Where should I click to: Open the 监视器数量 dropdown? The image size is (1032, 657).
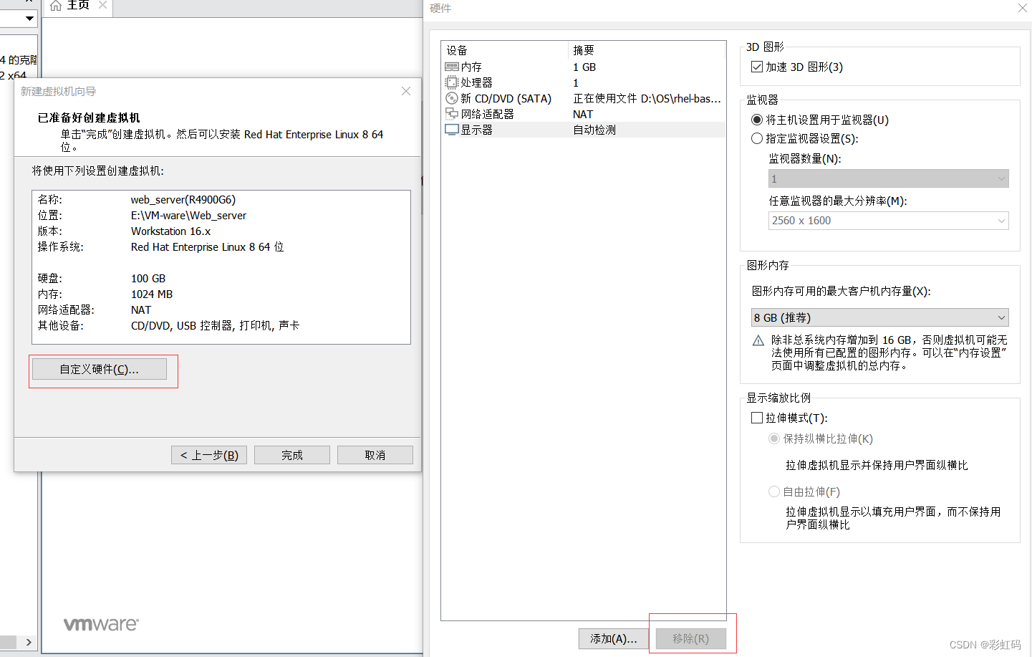pyautogui.click(x=889, y=178)
